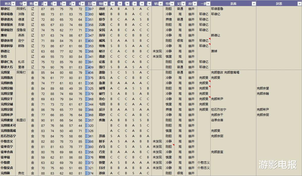Image resolution: width=302 pixels, height=176 pixels.
Task: Open the 特技 filter dropdown
Action: pyautogui.click(x=106, y=4)
